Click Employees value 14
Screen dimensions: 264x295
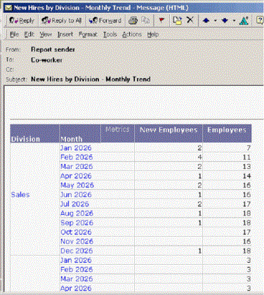pos(247,176)
